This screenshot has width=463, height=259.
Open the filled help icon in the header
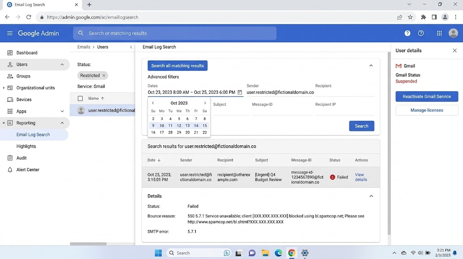(407, 33)
